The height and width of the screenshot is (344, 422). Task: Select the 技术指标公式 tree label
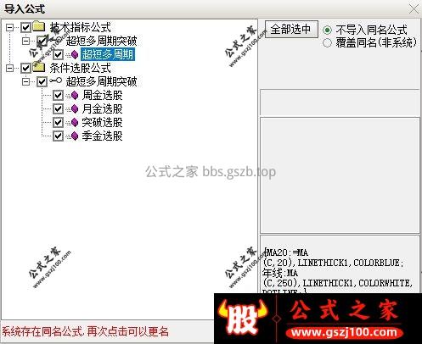81,28
